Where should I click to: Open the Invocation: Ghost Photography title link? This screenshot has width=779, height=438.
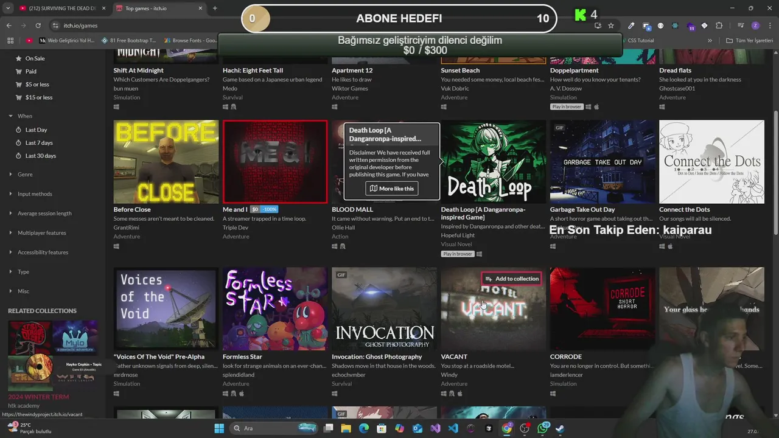[377, 356]
